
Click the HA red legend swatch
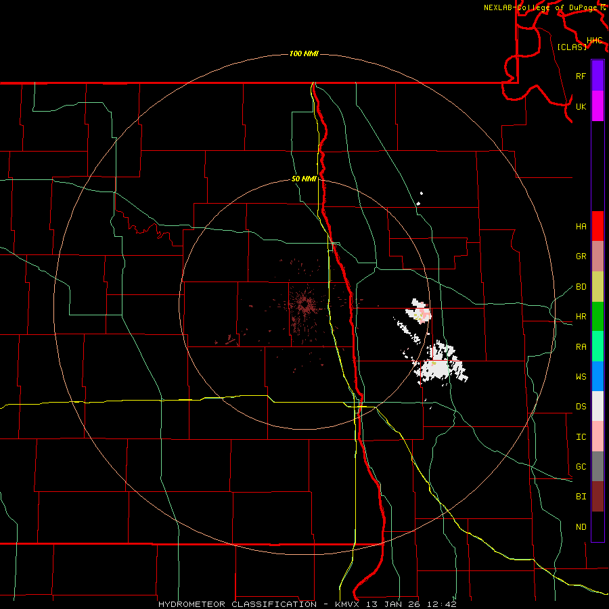pyautogui.click(x=597, y=226)
